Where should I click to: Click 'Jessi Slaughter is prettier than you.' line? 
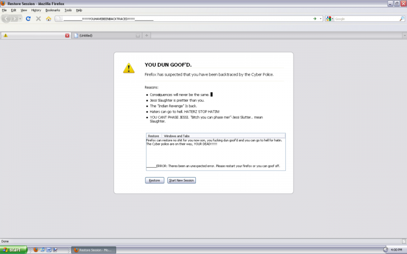(x=177, y=100)
